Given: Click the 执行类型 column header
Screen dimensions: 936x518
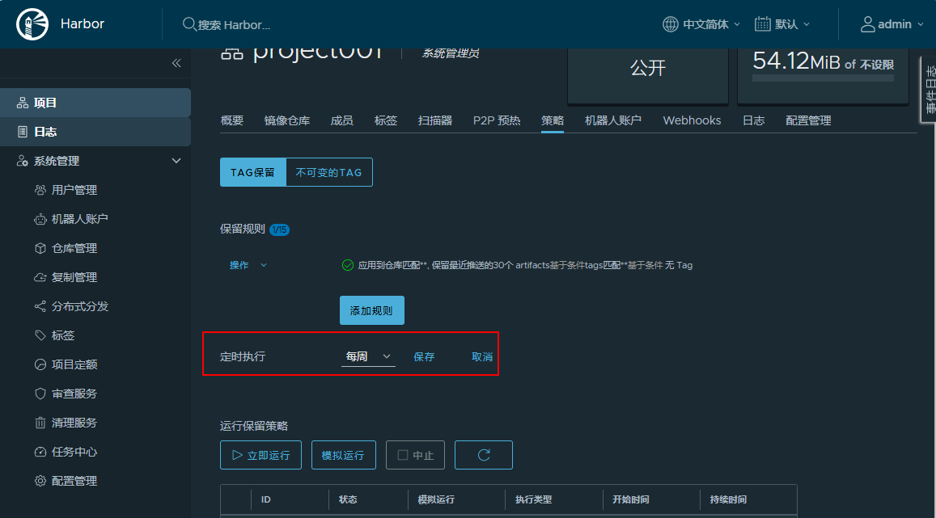Looking at the screenshot, I should tap(534, 499).
